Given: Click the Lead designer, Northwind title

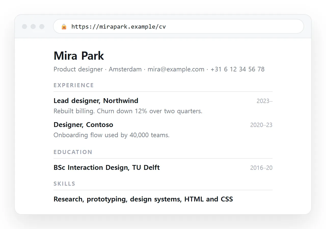Looking at the screenshot, I should pyautogui.click(x=96, y=101).
